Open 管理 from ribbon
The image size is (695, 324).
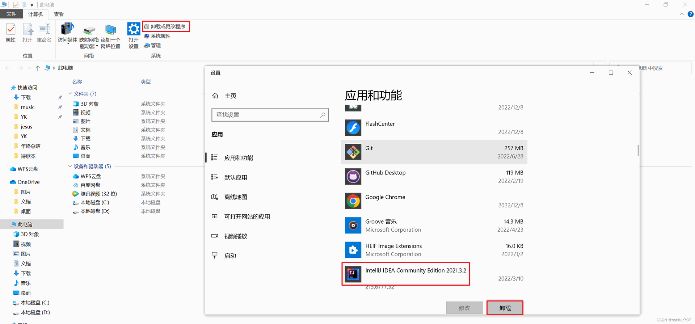(152, 45)
